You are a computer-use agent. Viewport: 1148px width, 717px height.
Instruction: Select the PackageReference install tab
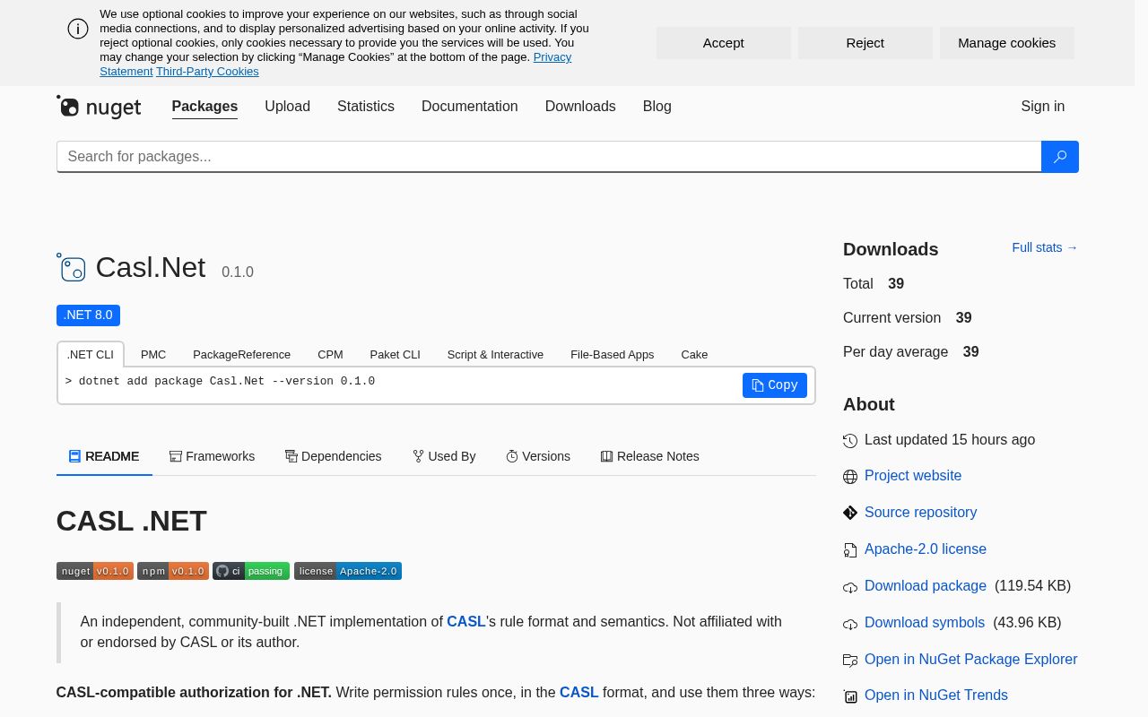click(x=241, y=354)
